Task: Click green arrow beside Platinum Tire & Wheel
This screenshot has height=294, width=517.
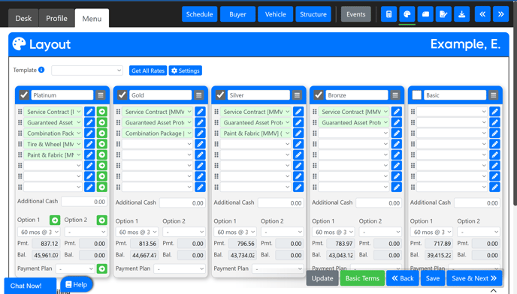Action: (102, 144)
